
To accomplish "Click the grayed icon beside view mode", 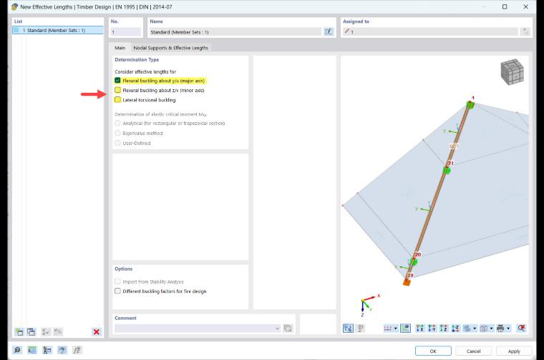I will coord(360,328).
